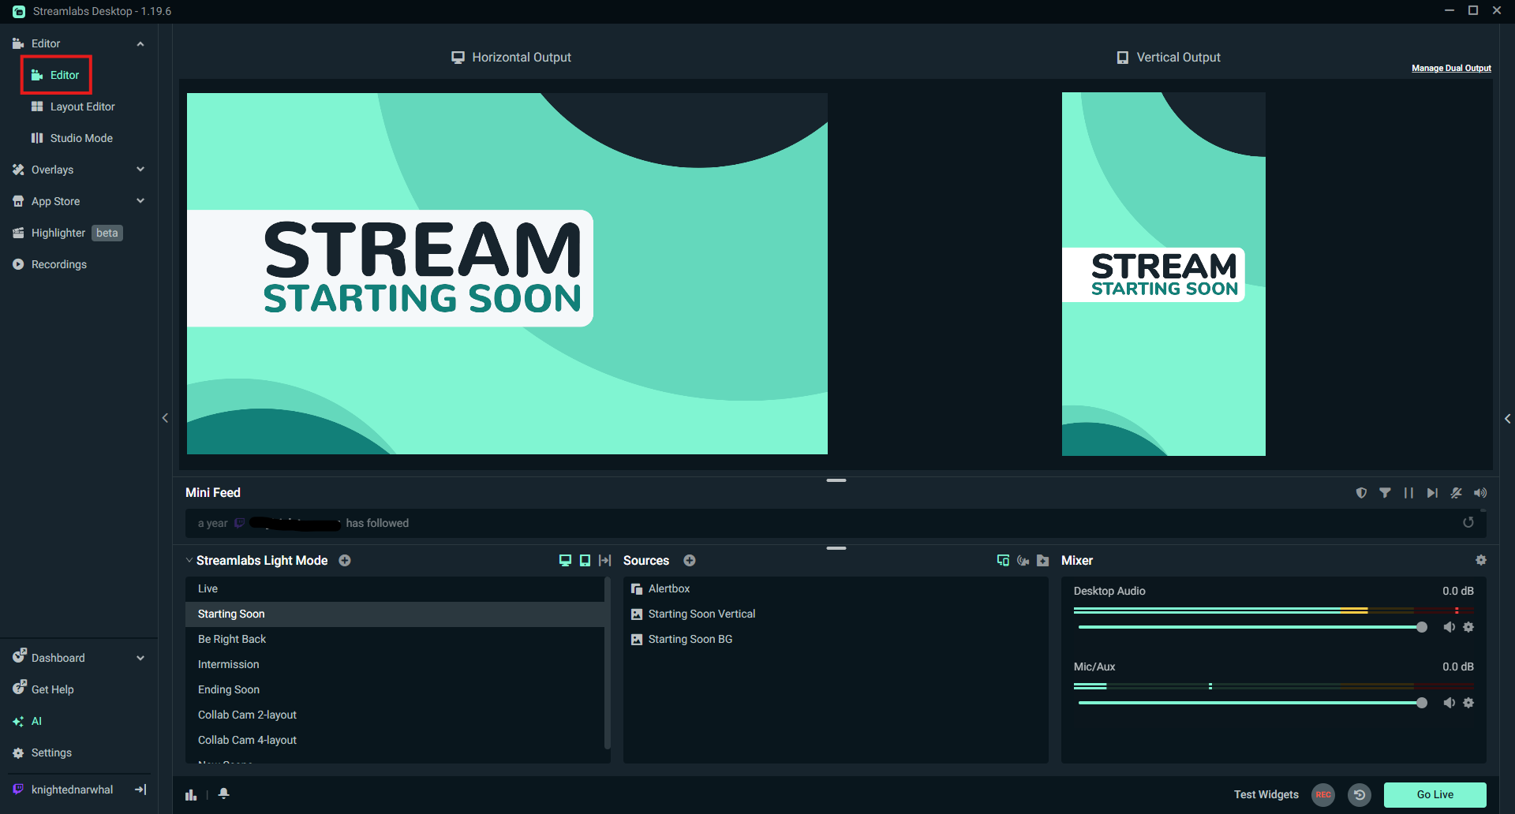Toggle horizontal display for the scene collection
The width and height of the screenshot is (1515, 814).
point(565,560)
